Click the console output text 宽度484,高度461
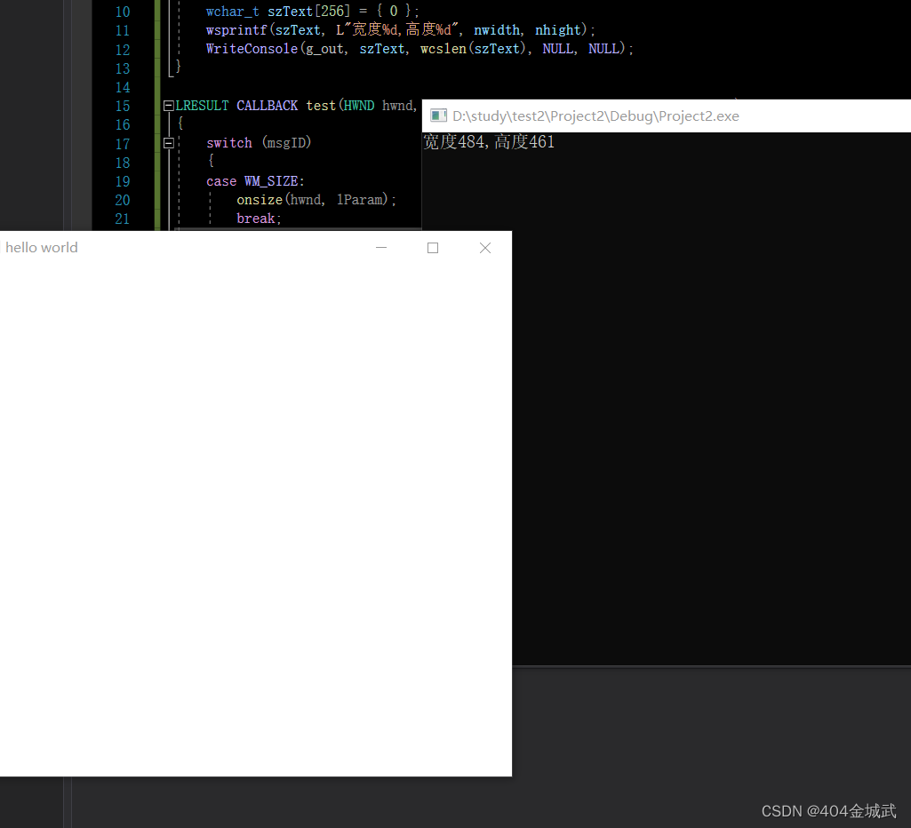911x828 pixels. [489, 142]
